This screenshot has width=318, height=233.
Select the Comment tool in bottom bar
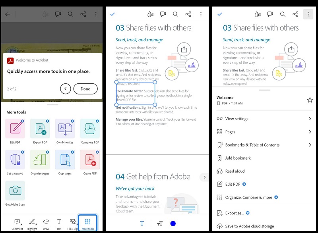17,224
